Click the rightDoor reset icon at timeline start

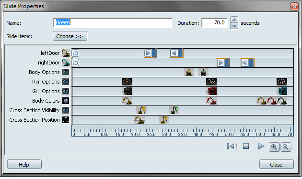(75, 63)
